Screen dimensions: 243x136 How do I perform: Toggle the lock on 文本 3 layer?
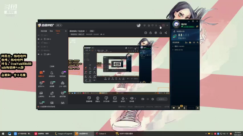(42, 39)
